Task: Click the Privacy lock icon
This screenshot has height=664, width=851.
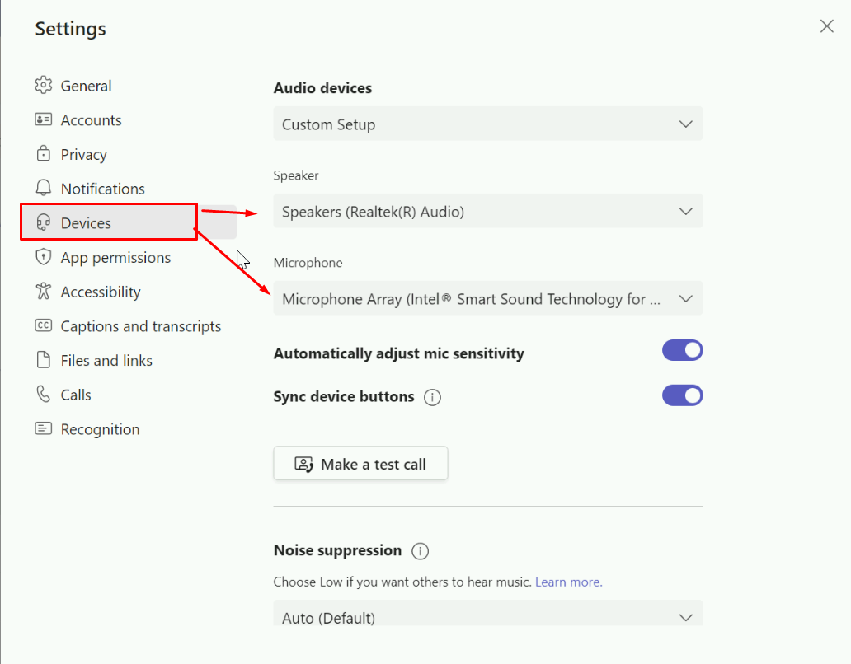Action: pyautogui.click(x=44, y=154)
